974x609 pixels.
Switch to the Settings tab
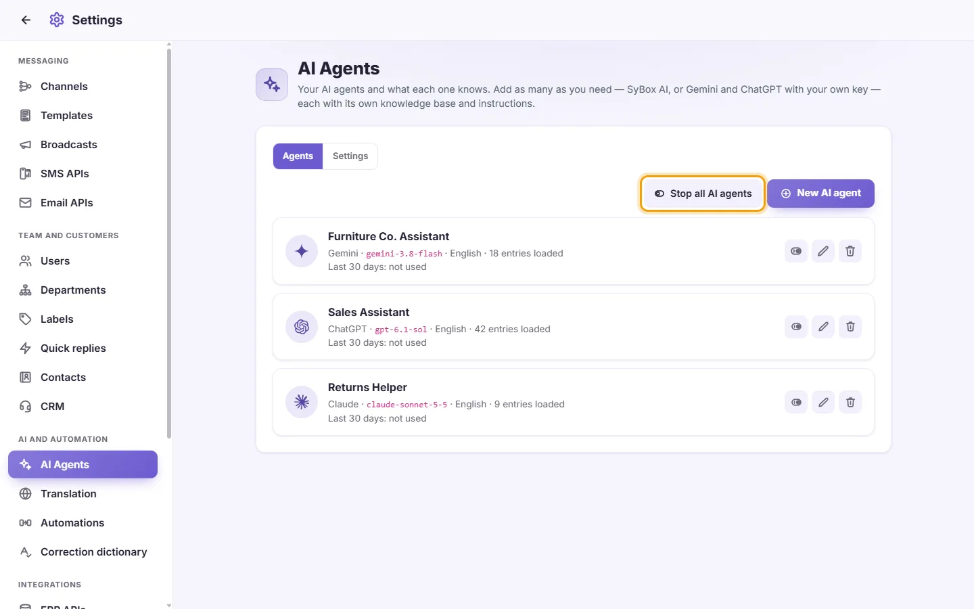(x=350, y=156)
